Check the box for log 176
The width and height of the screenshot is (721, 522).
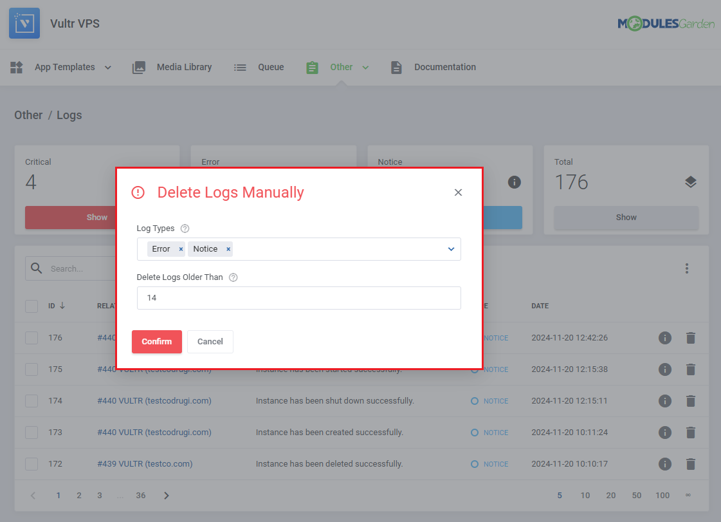point(32,338)
